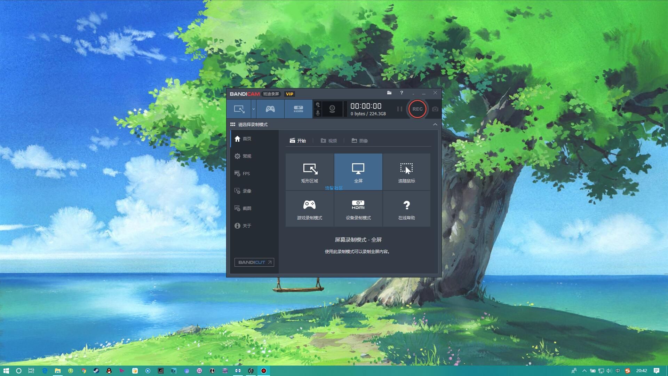
Task: Choose 游戏录制模式 tile
Action: point(309,209)
